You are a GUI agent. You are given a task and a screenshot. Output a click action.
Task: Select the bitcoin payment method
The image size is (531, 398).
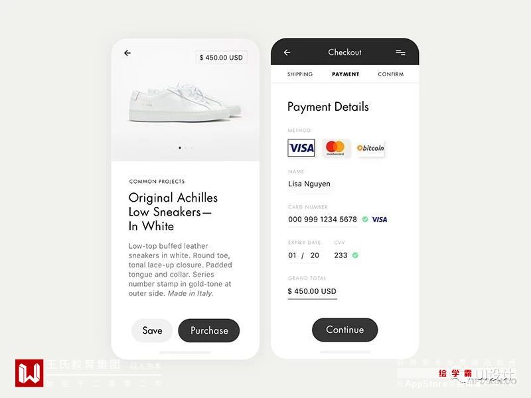coord(370,148)
